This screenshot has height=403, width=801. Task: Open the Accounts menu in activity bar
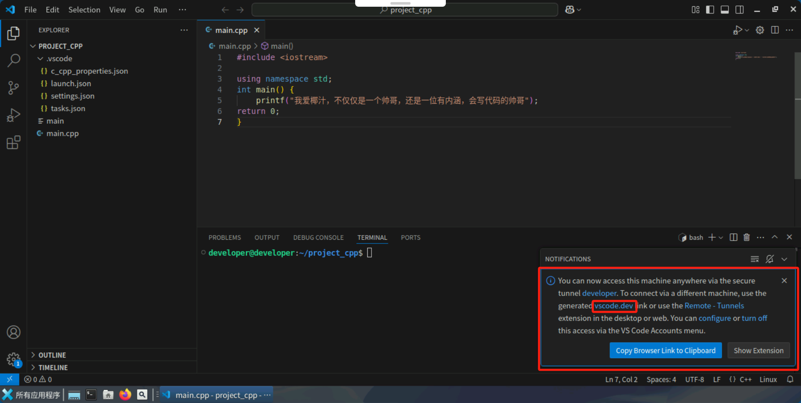coord(14,332)
